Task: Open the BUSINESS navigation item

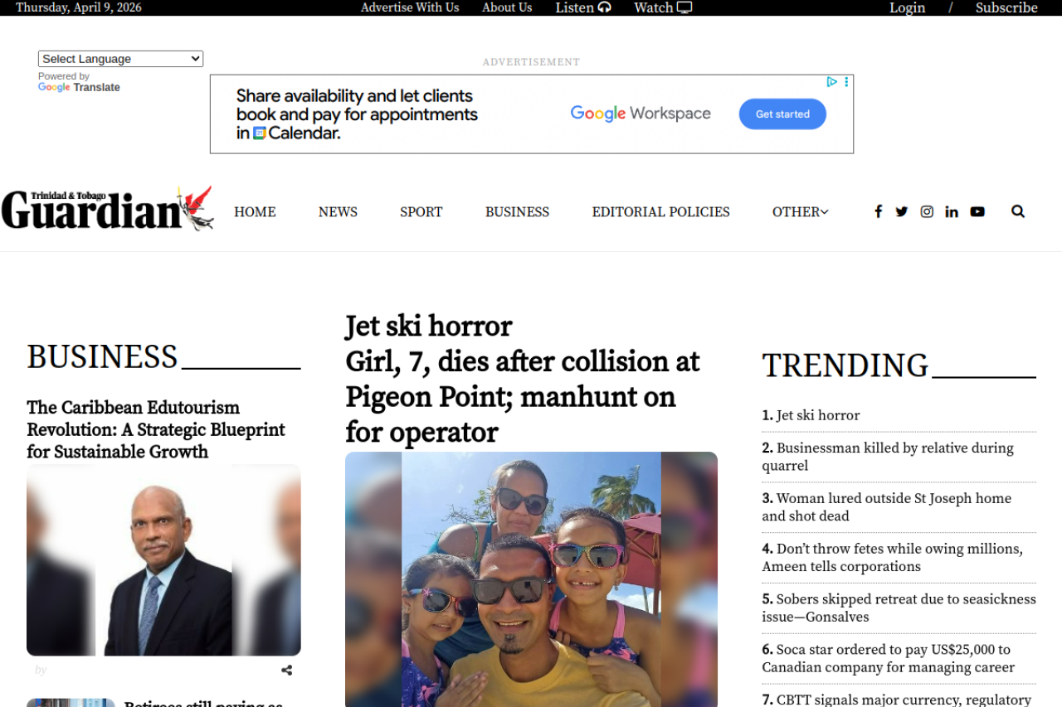Action: pos(517,212)
